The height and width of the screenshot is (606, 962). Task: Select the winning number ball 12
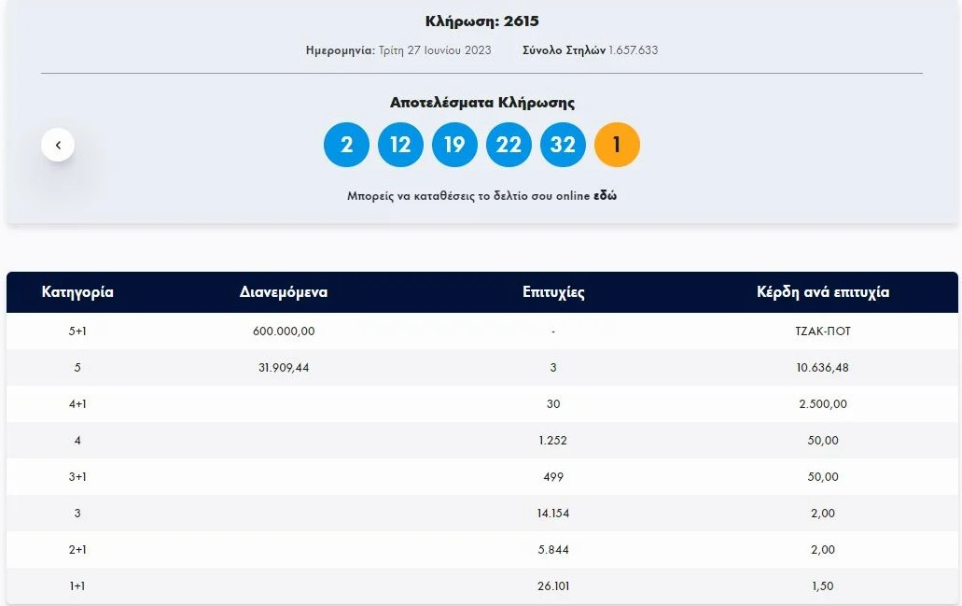[x=399, y=145]
